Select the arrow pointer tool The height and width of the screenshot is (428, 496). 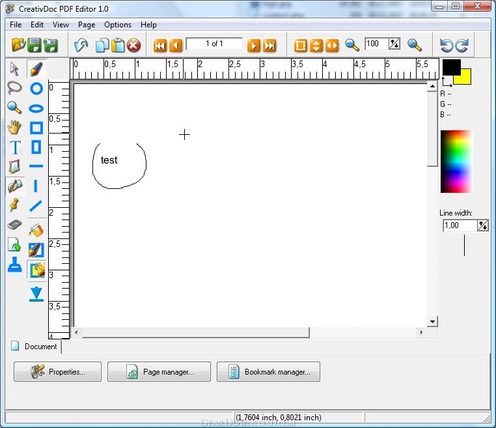(14, 69)
